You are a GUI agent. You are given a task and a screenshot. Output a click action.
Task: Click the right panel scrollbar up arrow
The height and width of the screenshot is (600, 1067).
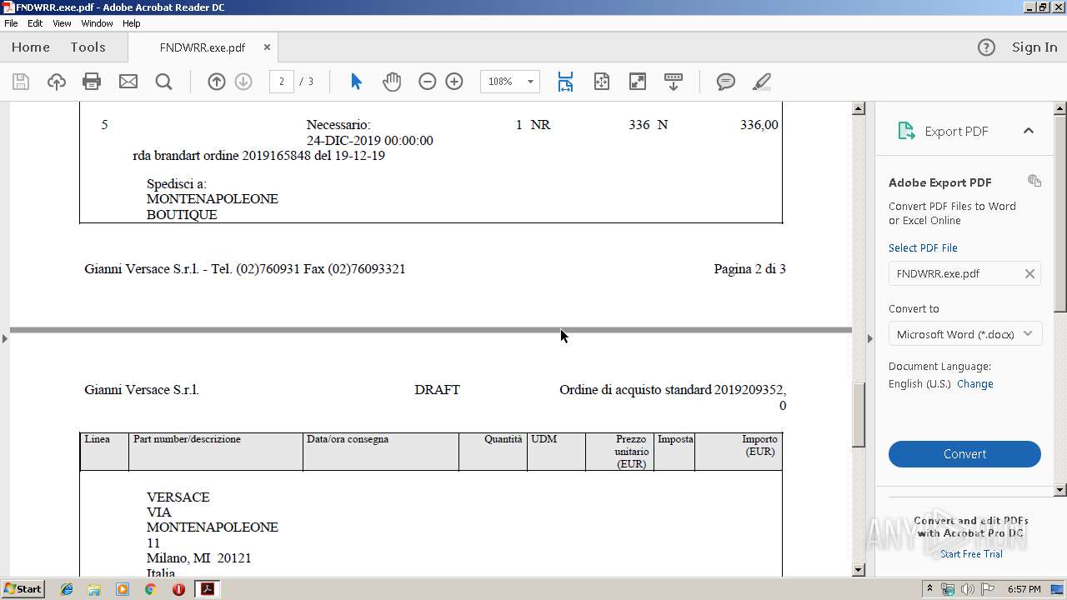click(x=1060, y=108)
